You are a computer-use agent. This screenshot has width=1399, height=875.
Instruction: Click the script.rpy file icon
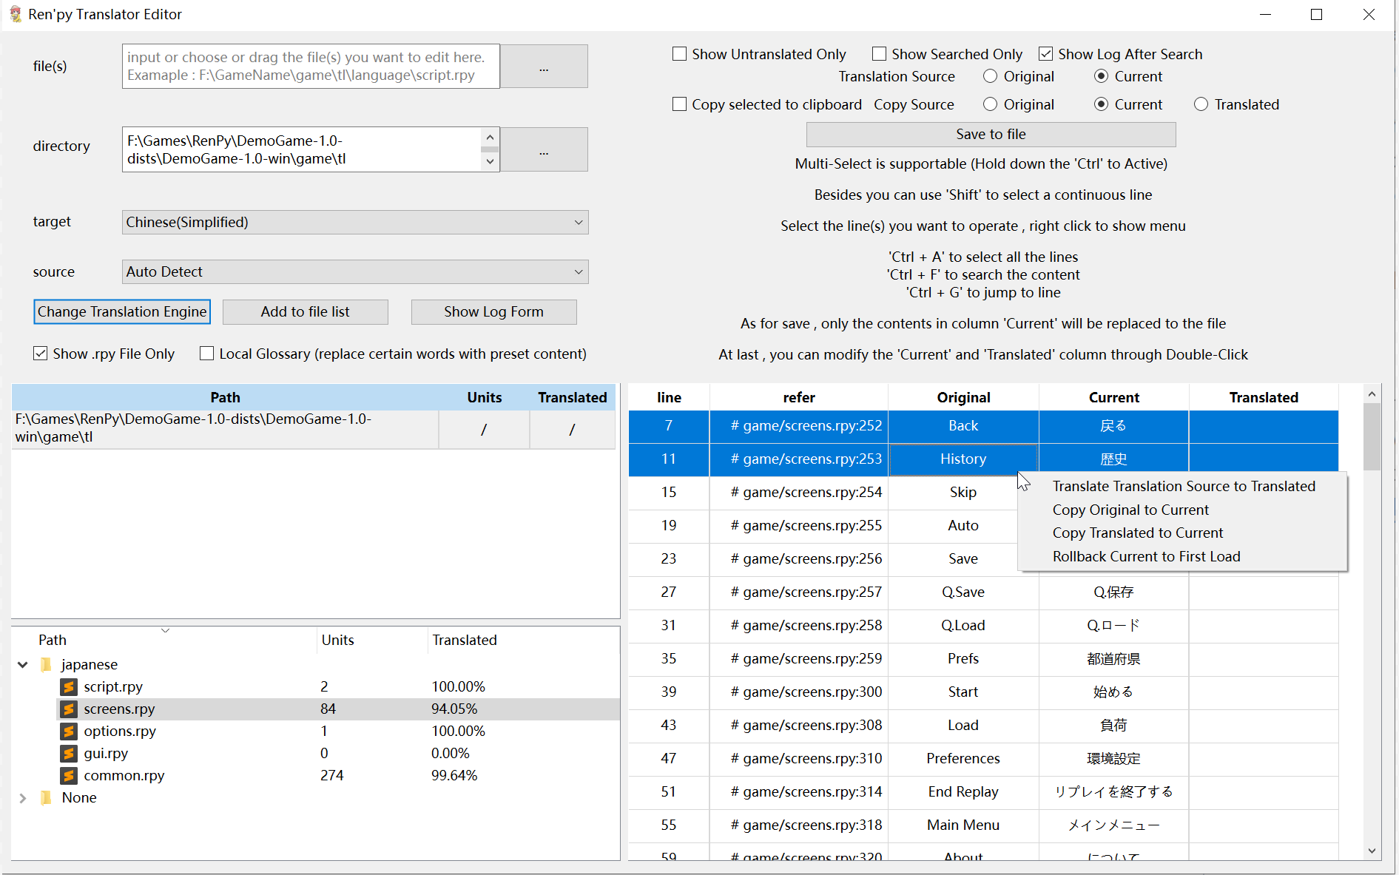(69, 686)
